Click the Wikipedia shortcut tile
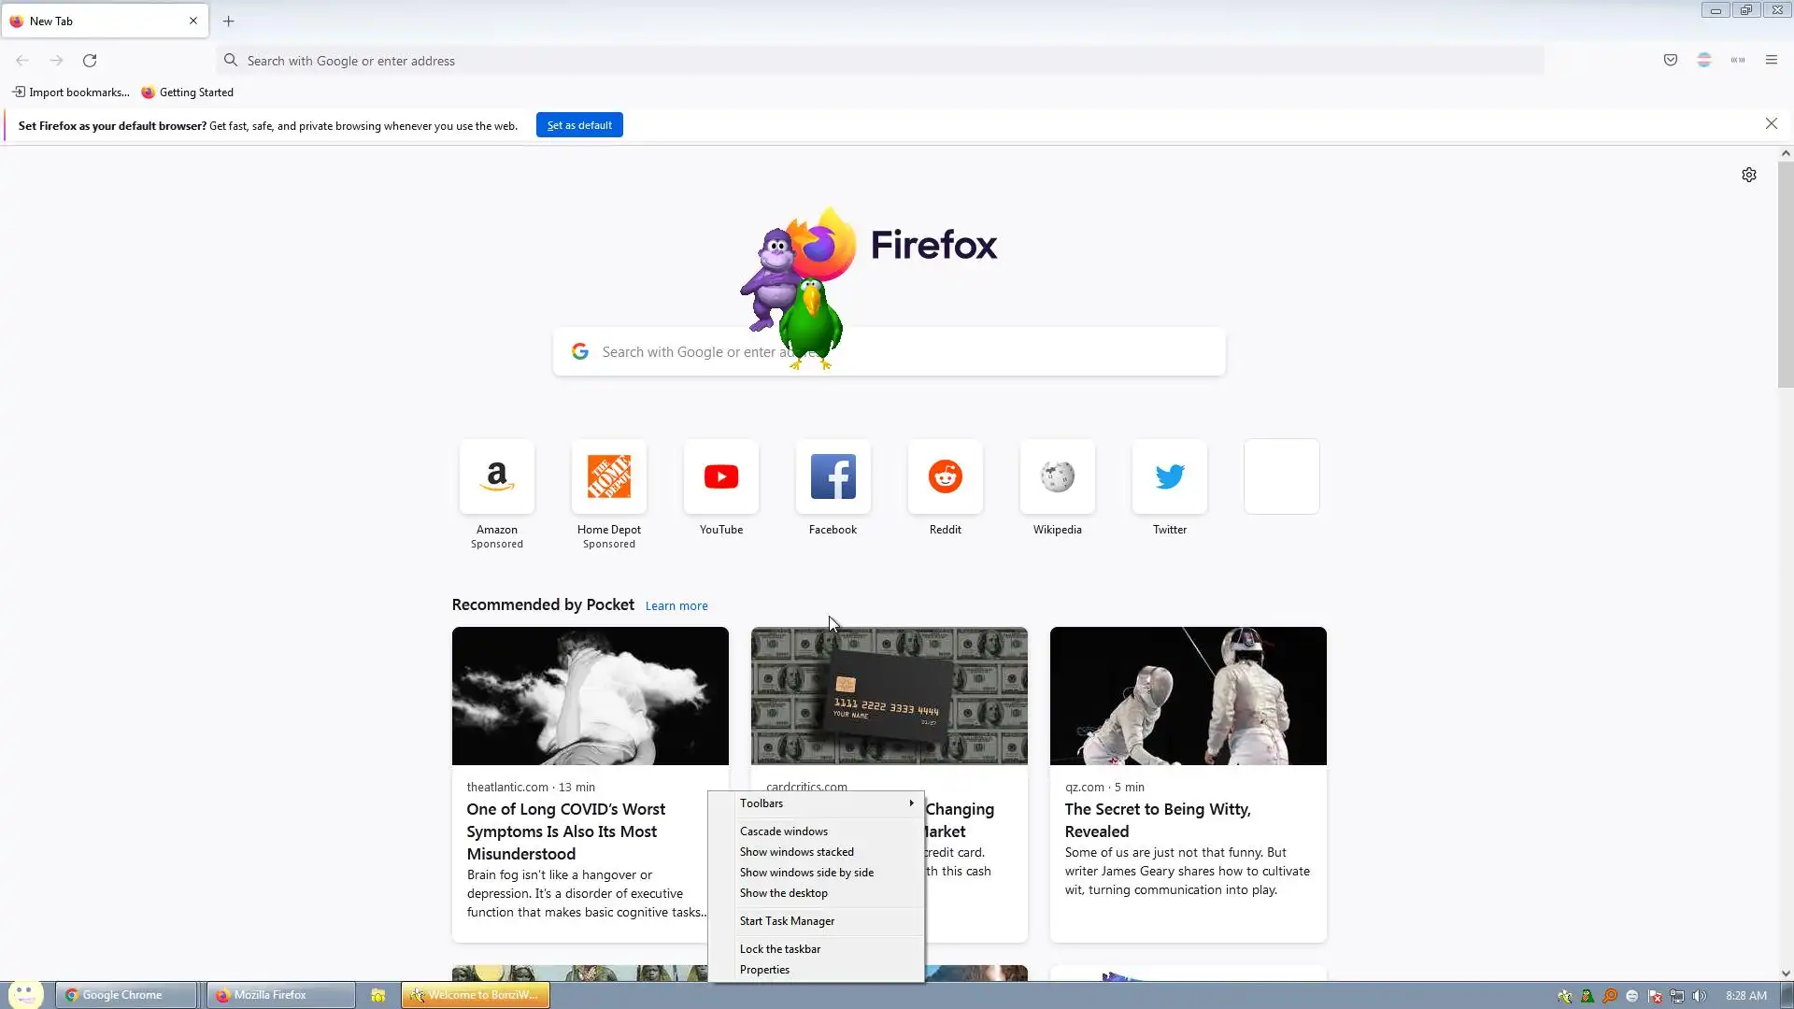Image resolution: width=1794 pixels, height=1009 pixels. pos(1057,477)
